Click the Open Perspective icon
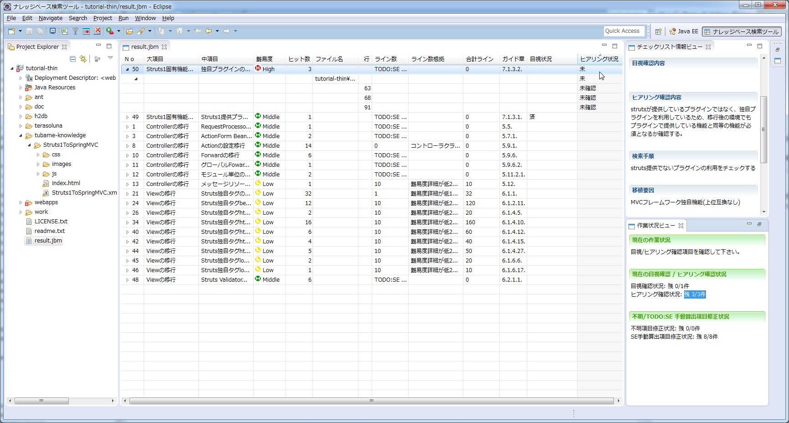The height and width of the screenshot is (423, 789). [x=658, y=31]
